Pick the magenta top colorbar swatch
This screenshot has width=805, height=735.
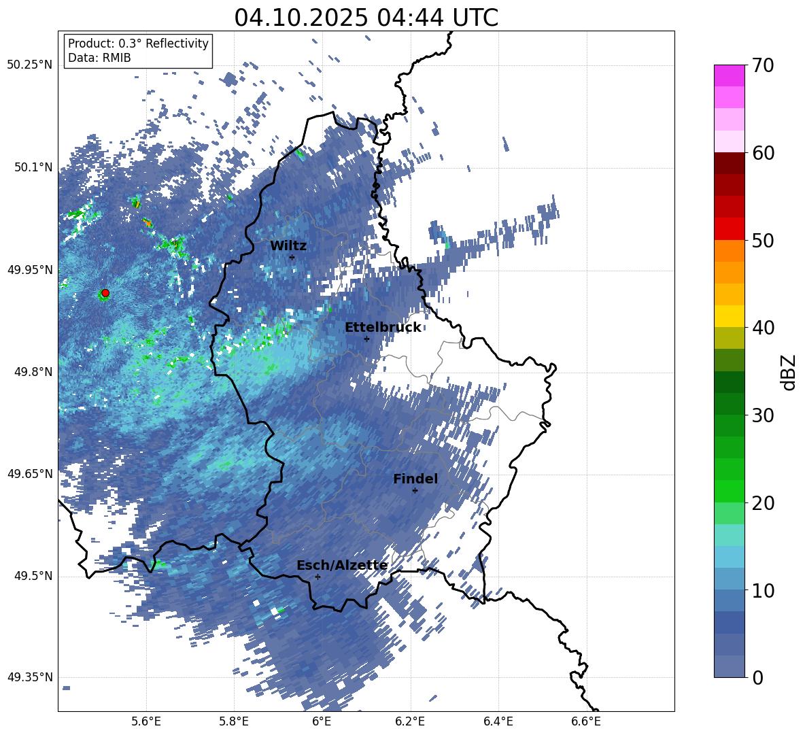click(729, 76)
